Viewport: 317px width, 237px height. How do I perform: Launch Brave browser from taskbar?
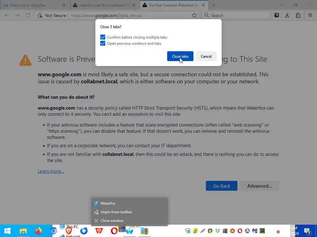69,231
